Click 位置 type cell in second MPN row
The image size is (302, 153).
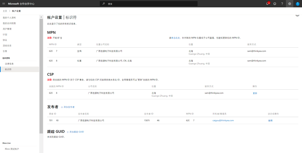79,61
